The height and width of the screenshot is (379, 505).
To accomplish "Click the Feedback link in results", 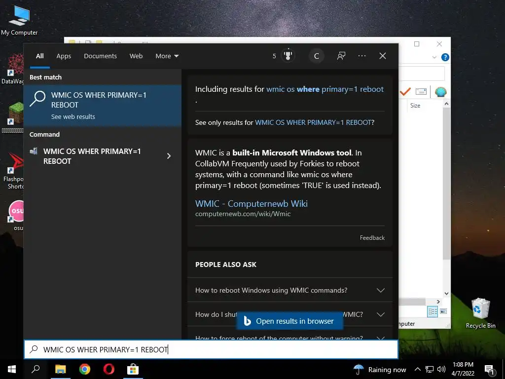I will (x=372, y=238).
